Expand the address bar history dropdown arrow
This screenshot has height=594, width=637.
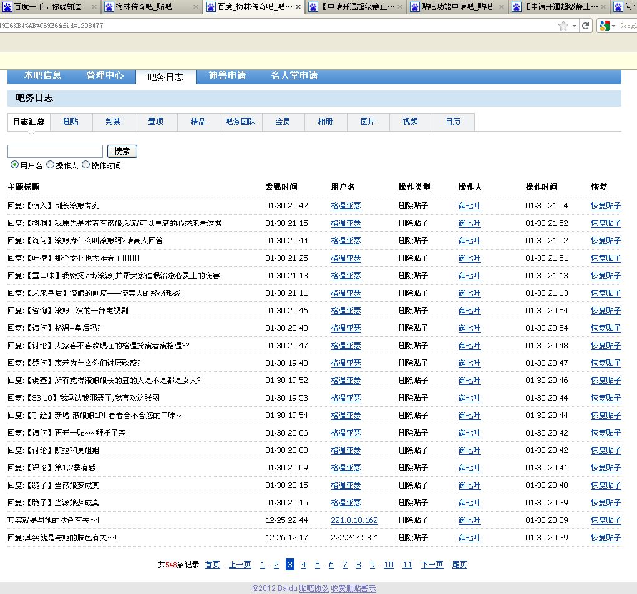click(x=574, y=26)
